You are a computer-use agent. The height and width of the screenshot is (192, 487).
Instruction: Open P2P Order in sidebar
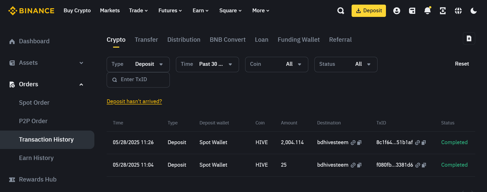[x=33, y=121]
